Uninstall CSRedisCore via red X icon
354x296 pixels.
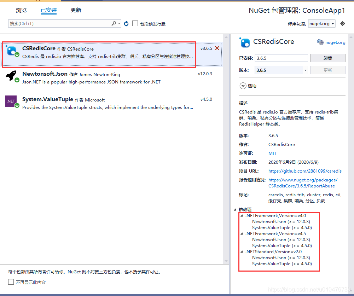[217, 48]
